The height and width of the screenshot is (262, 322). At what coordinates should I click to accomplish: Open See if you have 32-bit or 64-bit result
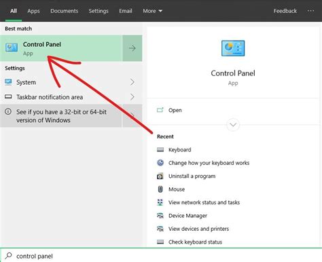(61, 116)
